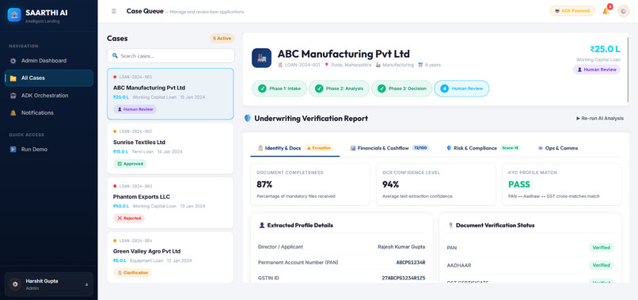Click the All Cases folder icon
Screen dimensions: 638x300
[x=13, y=78]
